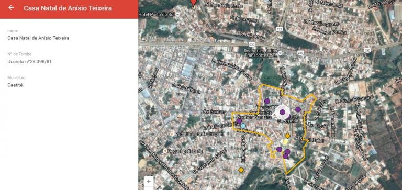Click the R. Cônego Bastos street label
402x190 pixels.
[x=346, y=71]
